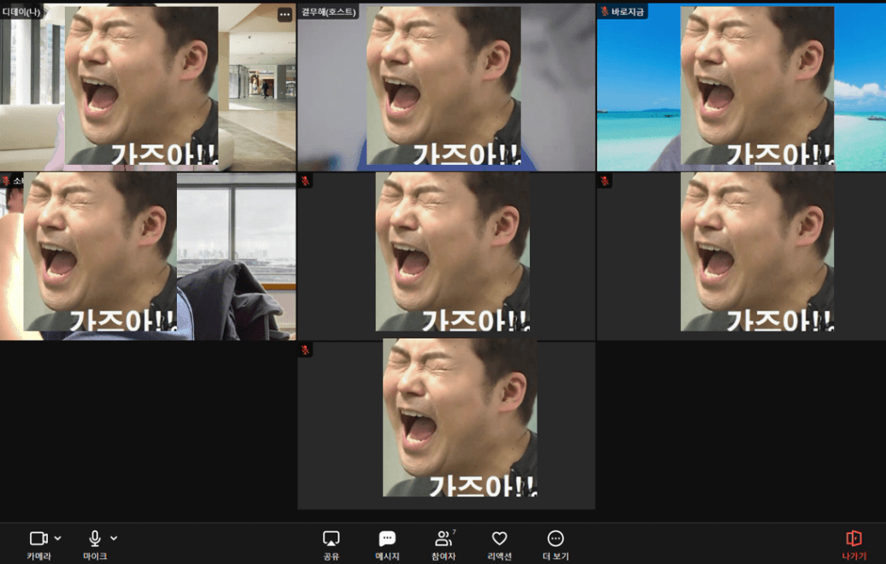Click the muted mic icon on middle-right tile
This screenshot has height=564, width=886.
coord(605,180)
